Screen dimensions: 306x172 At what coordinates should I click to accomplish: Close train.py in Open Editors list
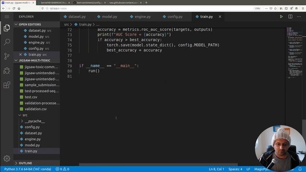tap(21, 54)
